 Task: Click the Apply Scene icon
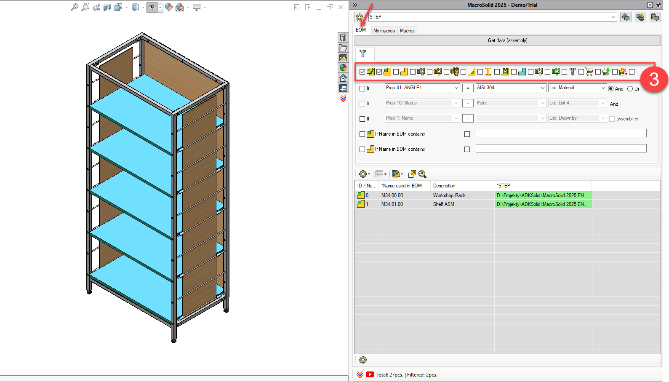tap(180, 7)
